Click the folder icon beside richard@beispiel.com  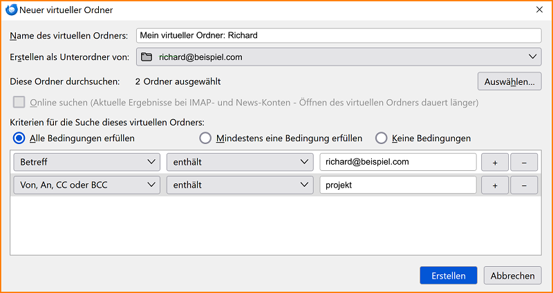[146, 57]
